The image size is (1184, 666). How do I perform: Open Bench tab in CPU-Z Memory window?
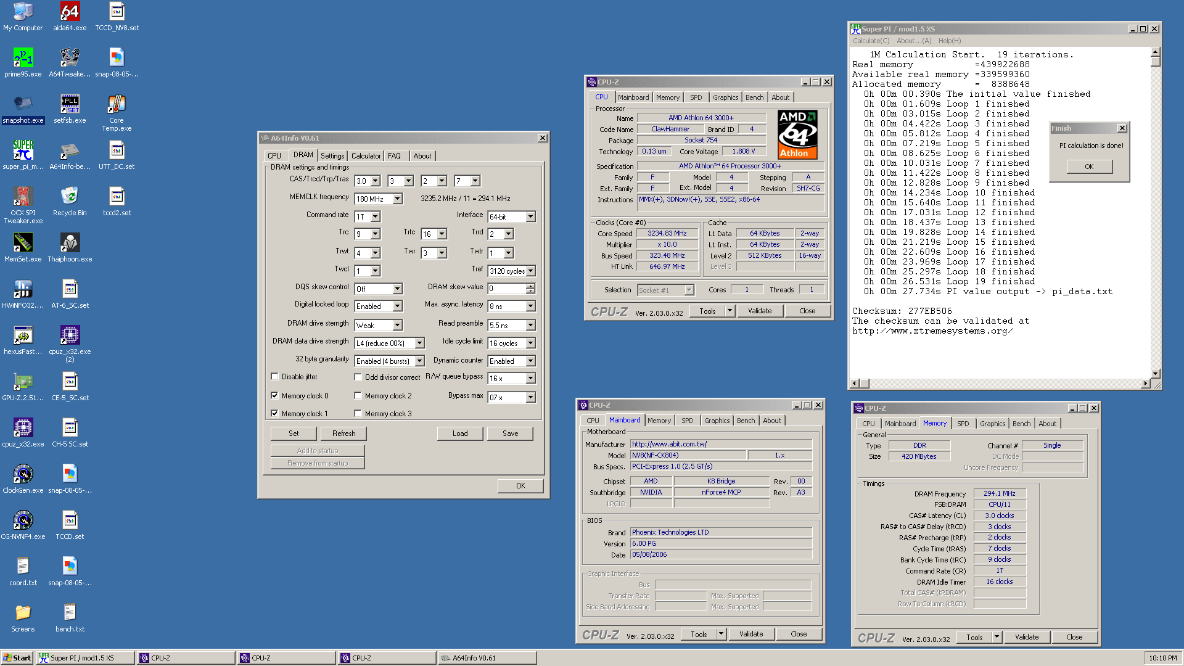(x=1021, y=424)
